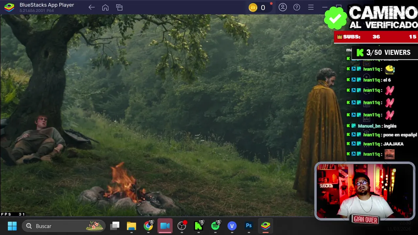Screen dimensions: 418x235
Task: Click the Buscar search box
Action: point(63,226)
